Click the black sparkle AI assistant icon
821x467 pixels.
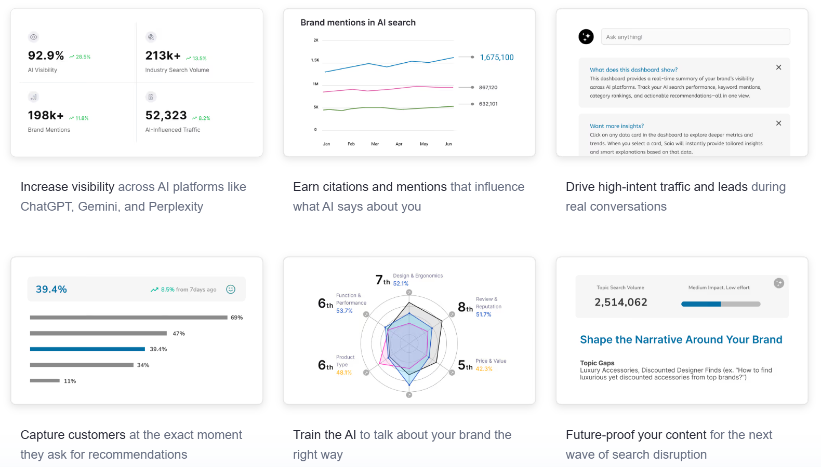(586, 37)
